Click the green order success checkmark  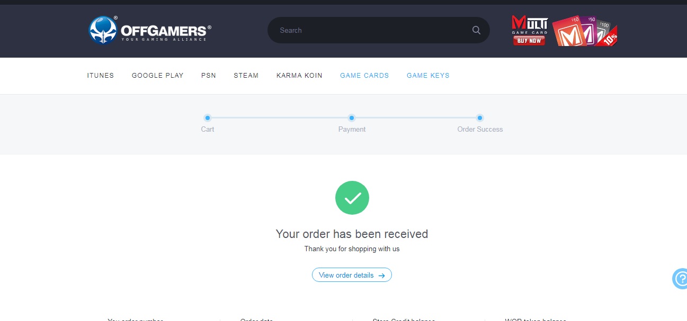pos(352,197)
